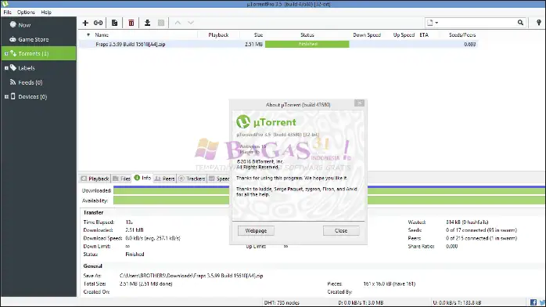Click the upload rate status bar entry
The width and height of the screenshot is (546, 307).
(x=457, y=302)
